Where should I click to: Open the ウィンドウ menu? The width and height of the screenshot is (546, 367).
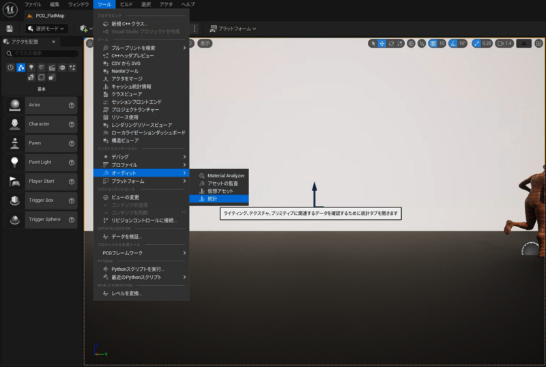[x=78, y=4]
